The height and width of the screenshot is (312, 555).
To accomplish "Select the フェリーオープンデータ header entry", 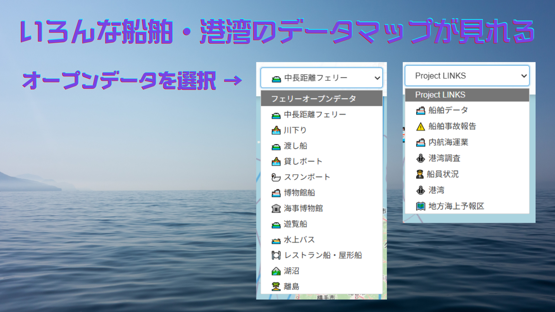I will [314, 98].
